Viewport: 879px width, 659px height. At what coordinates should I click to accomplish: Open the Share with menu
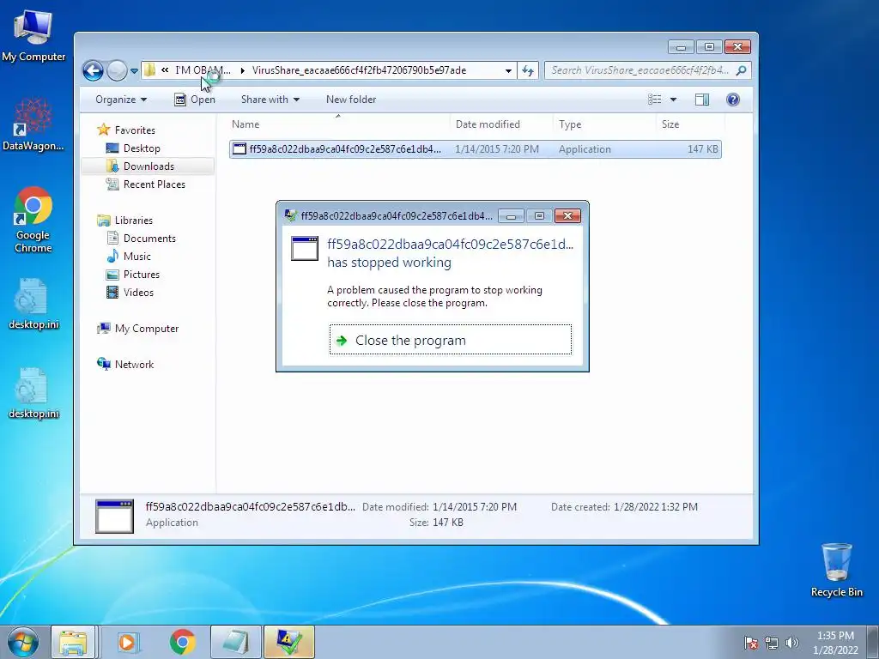(270, 100)
